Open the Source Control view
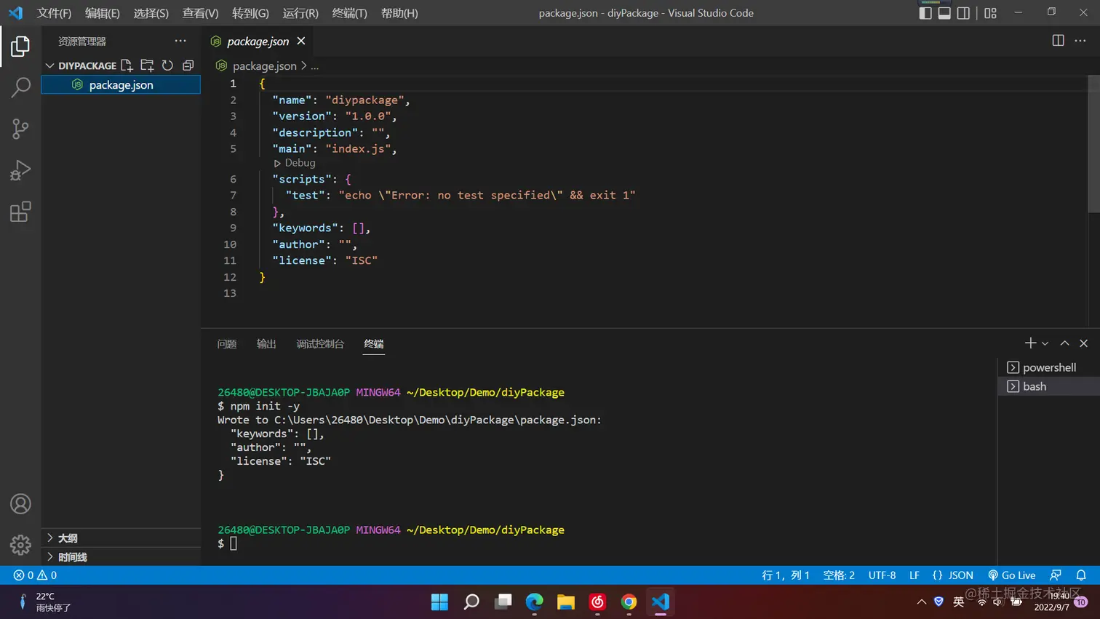Screen dimensions: 1100x619 20,129
